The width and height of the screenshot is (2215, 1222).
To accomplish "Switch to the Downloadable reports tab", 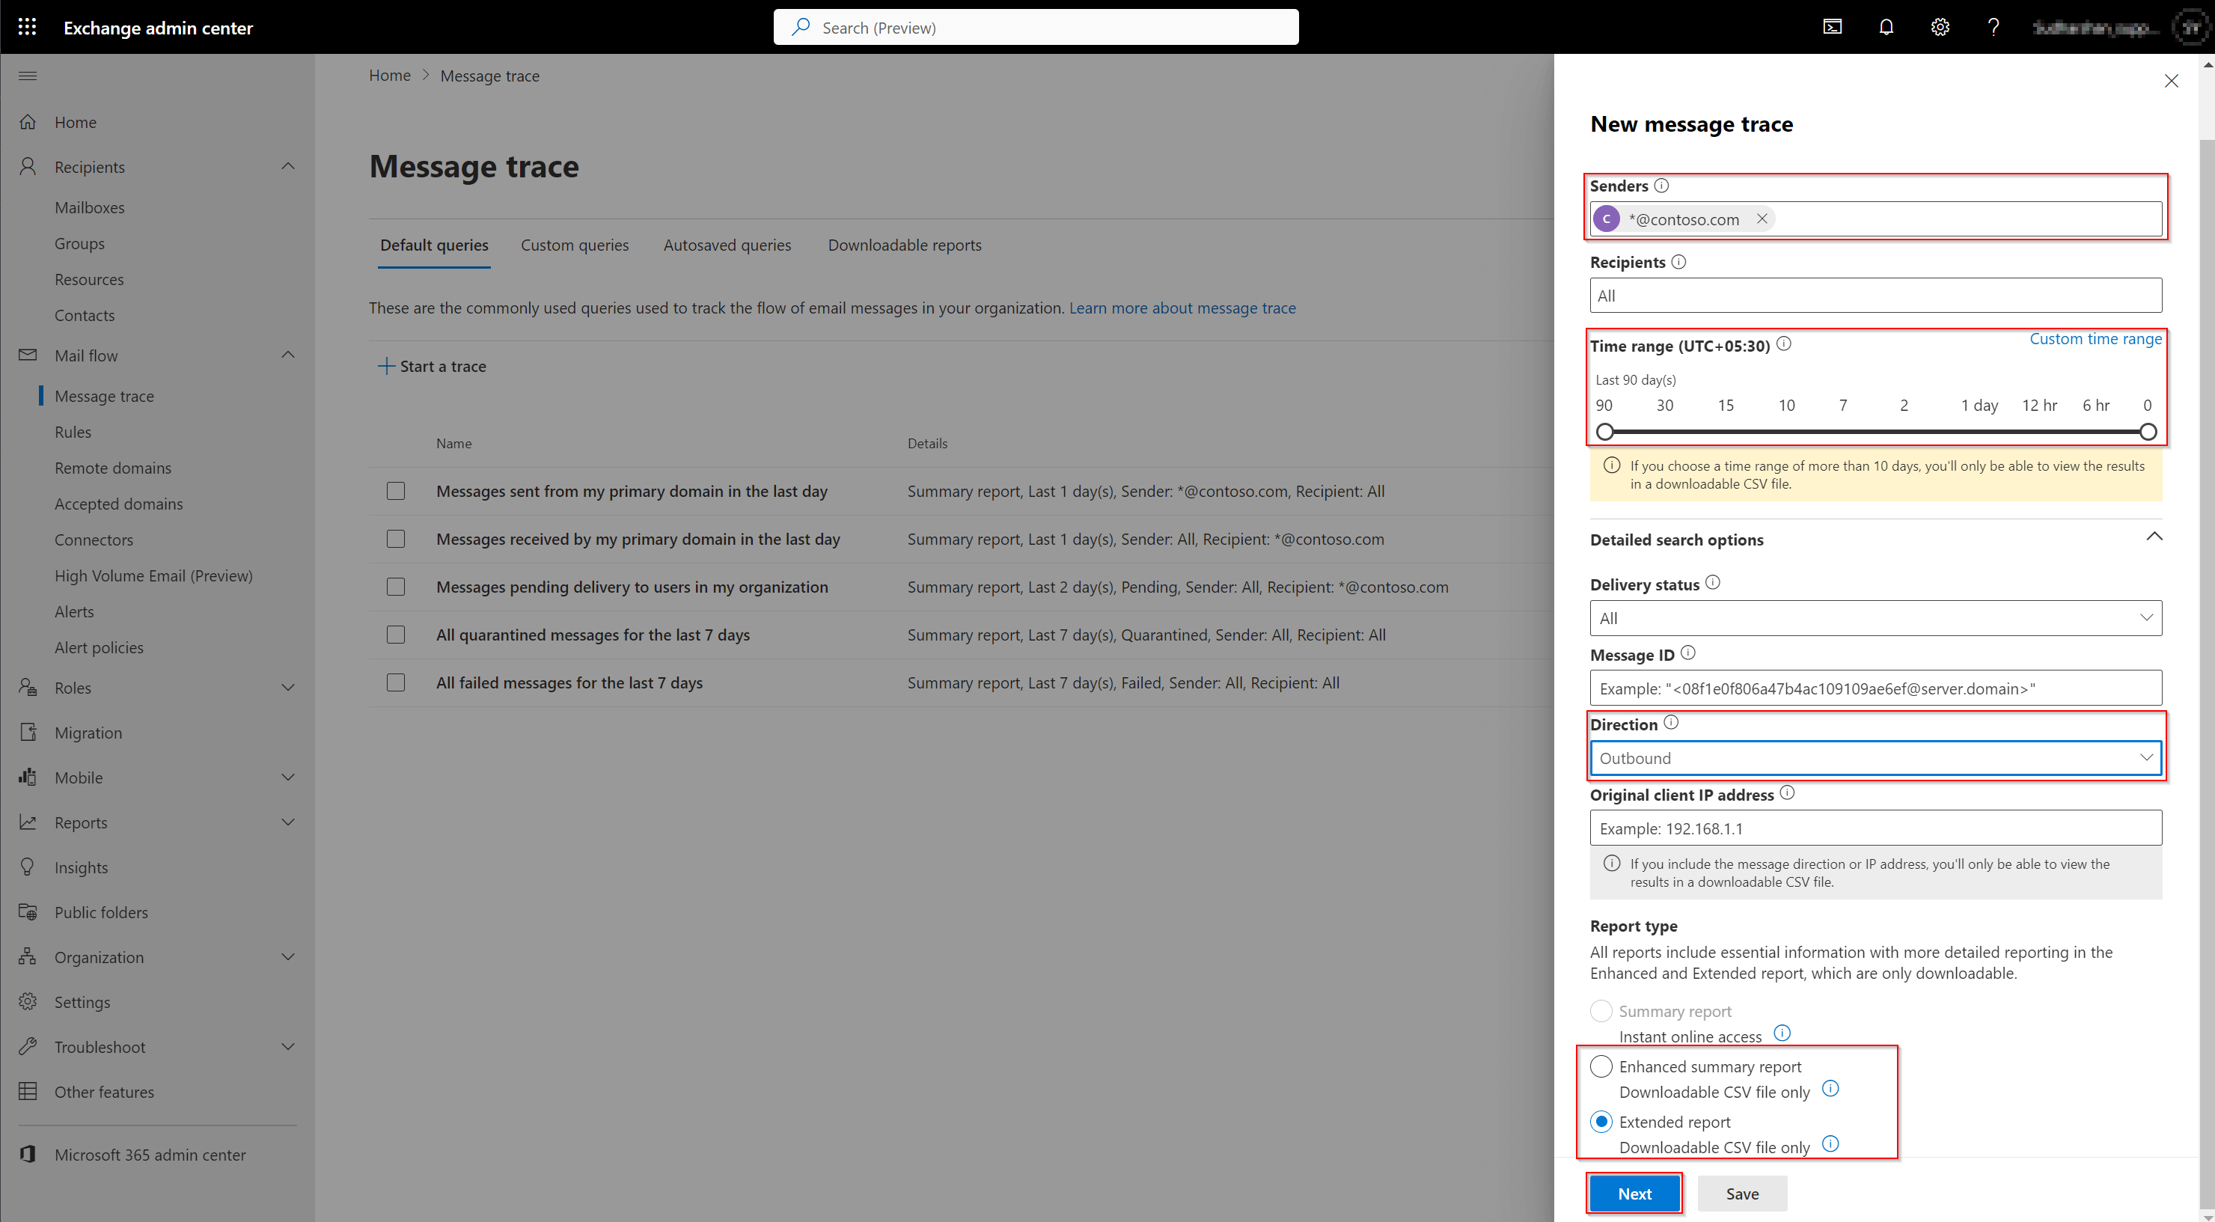I will [x=903, y=245].
